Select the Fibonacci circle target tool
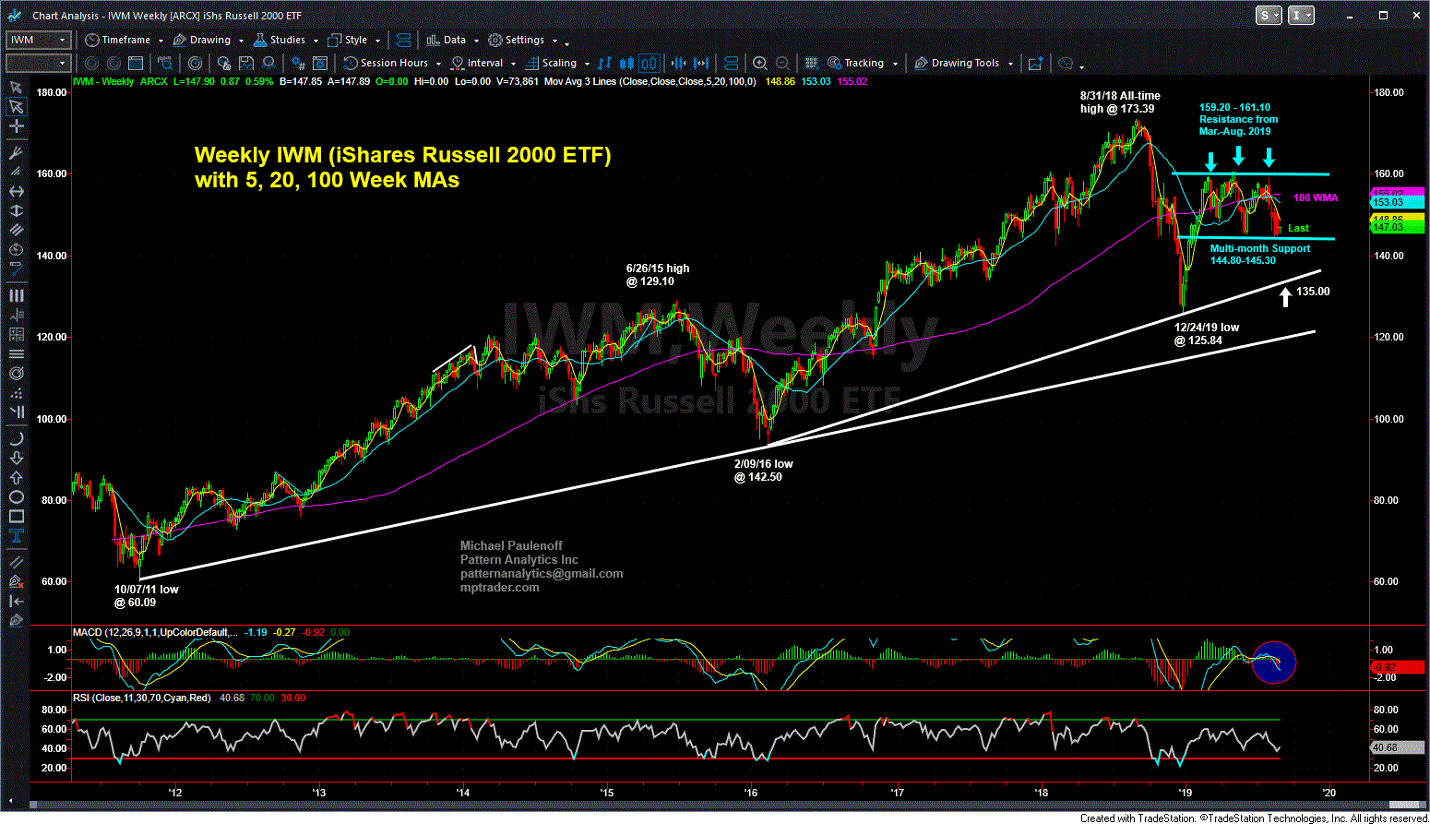 click(x=16, y=374)
